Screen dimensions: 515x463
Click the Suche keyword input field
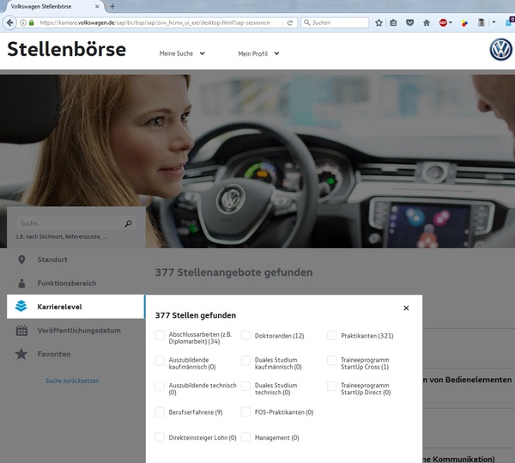click(x=69, y=223)
